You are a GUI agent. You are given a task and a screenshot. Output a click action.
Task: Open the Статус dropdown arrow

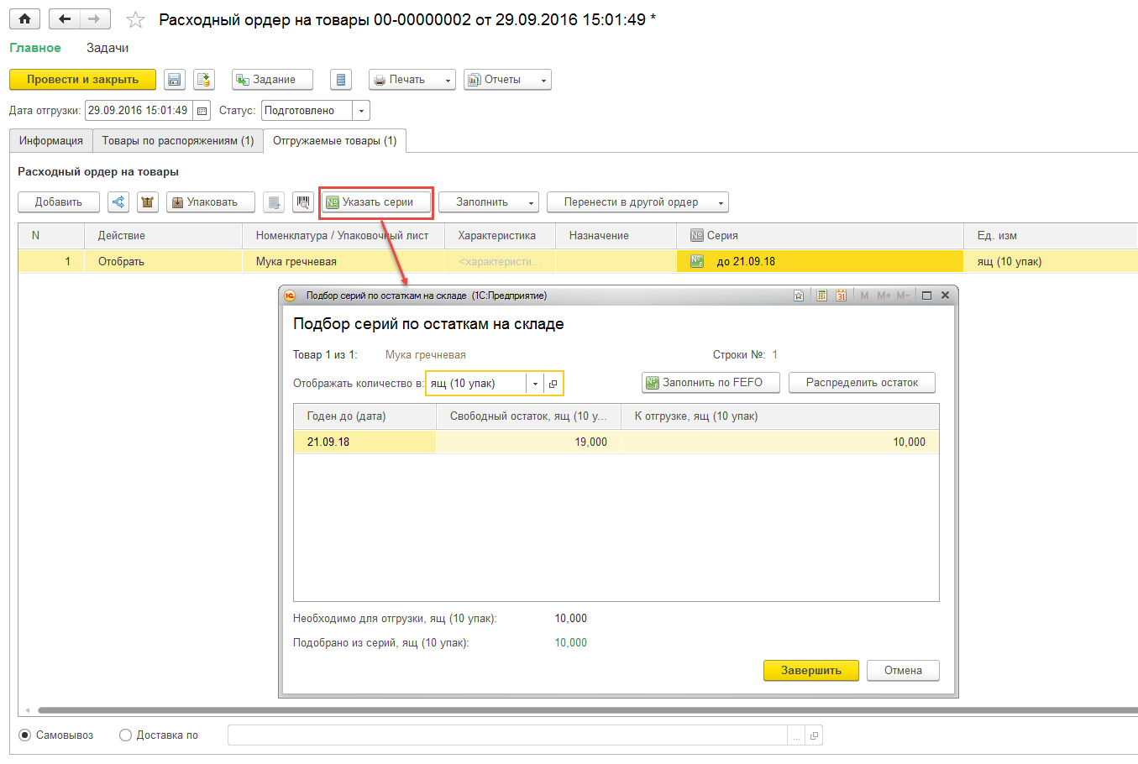click(361, 111)
